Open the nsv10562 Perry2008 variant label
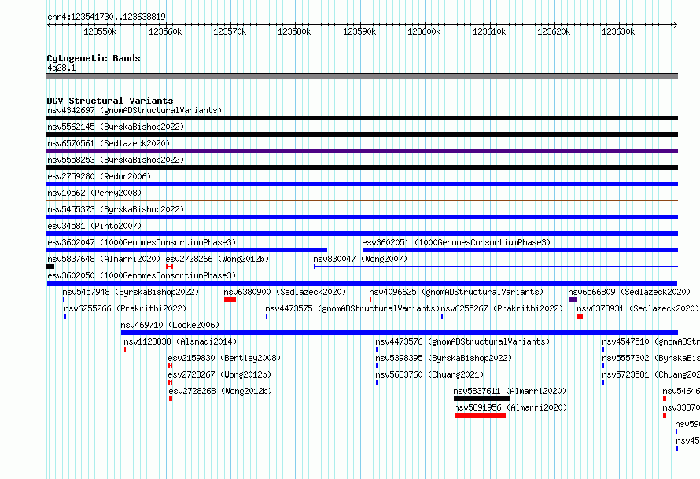This screenshot has width=700, height=479. point(94,193)
